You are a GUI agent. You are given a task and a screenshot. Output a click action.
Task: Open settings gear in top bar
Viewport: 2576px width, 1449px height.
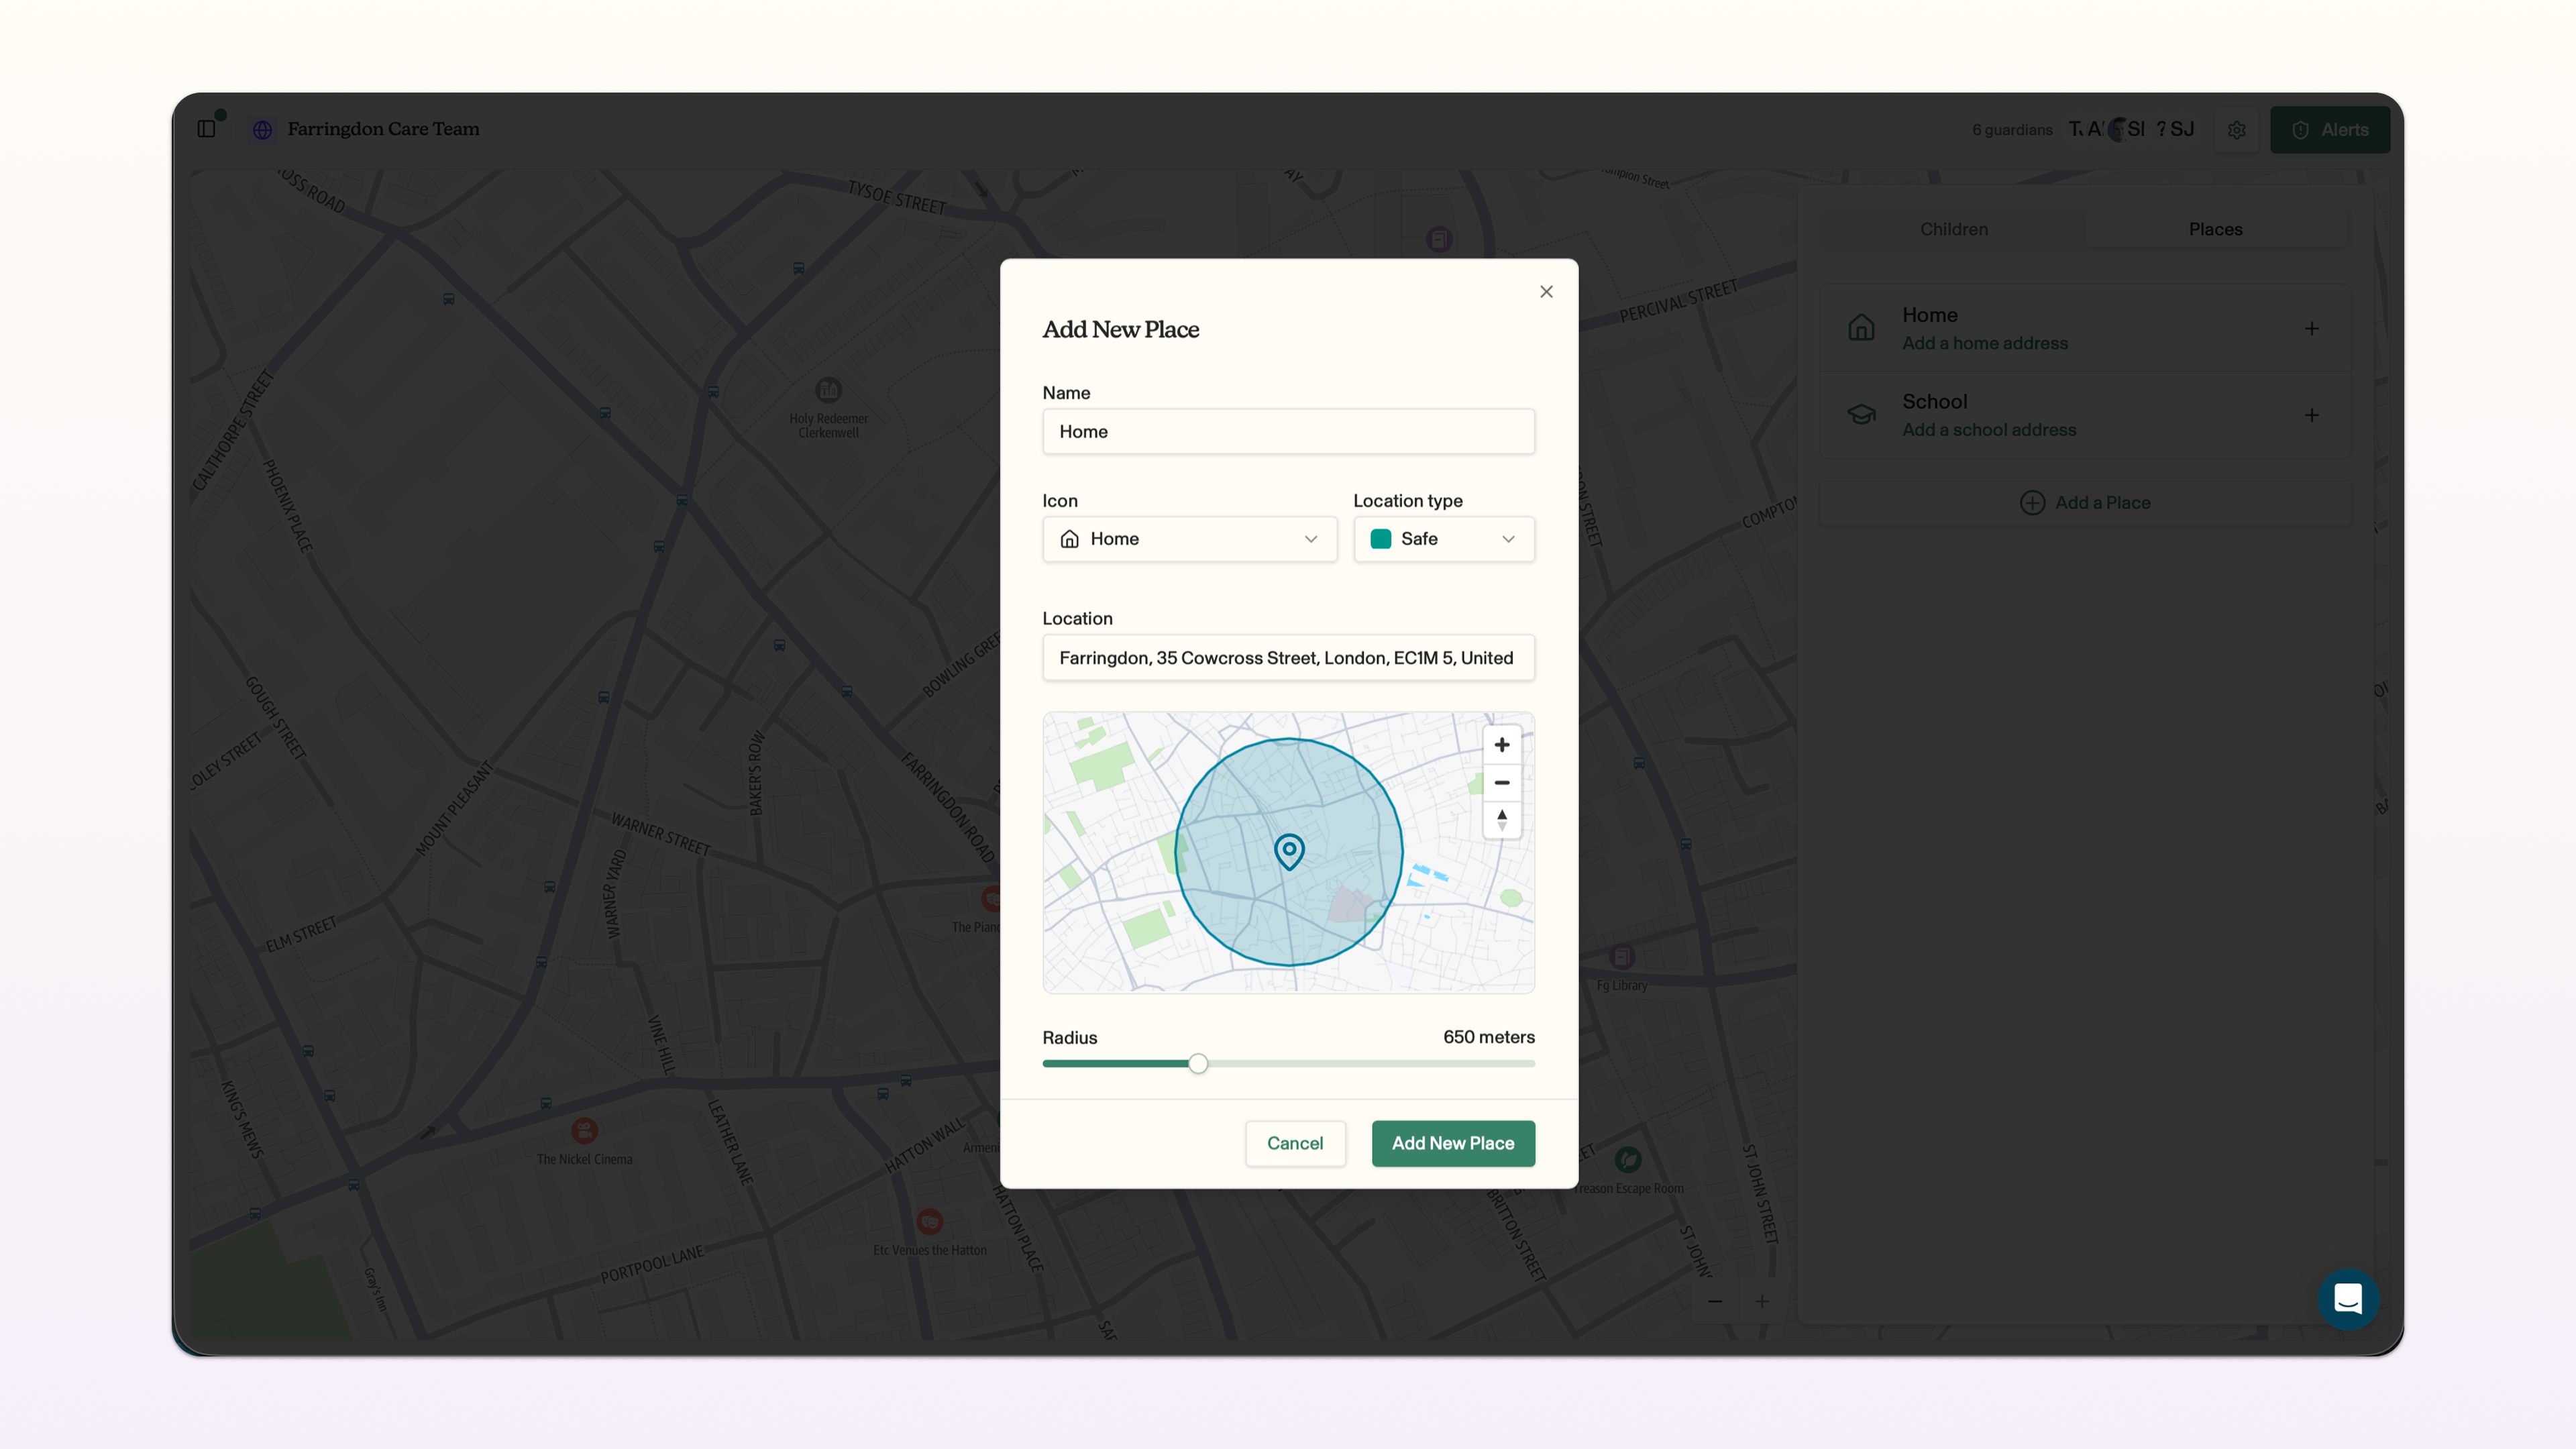pyautogui.click(x=2237, y=130)
